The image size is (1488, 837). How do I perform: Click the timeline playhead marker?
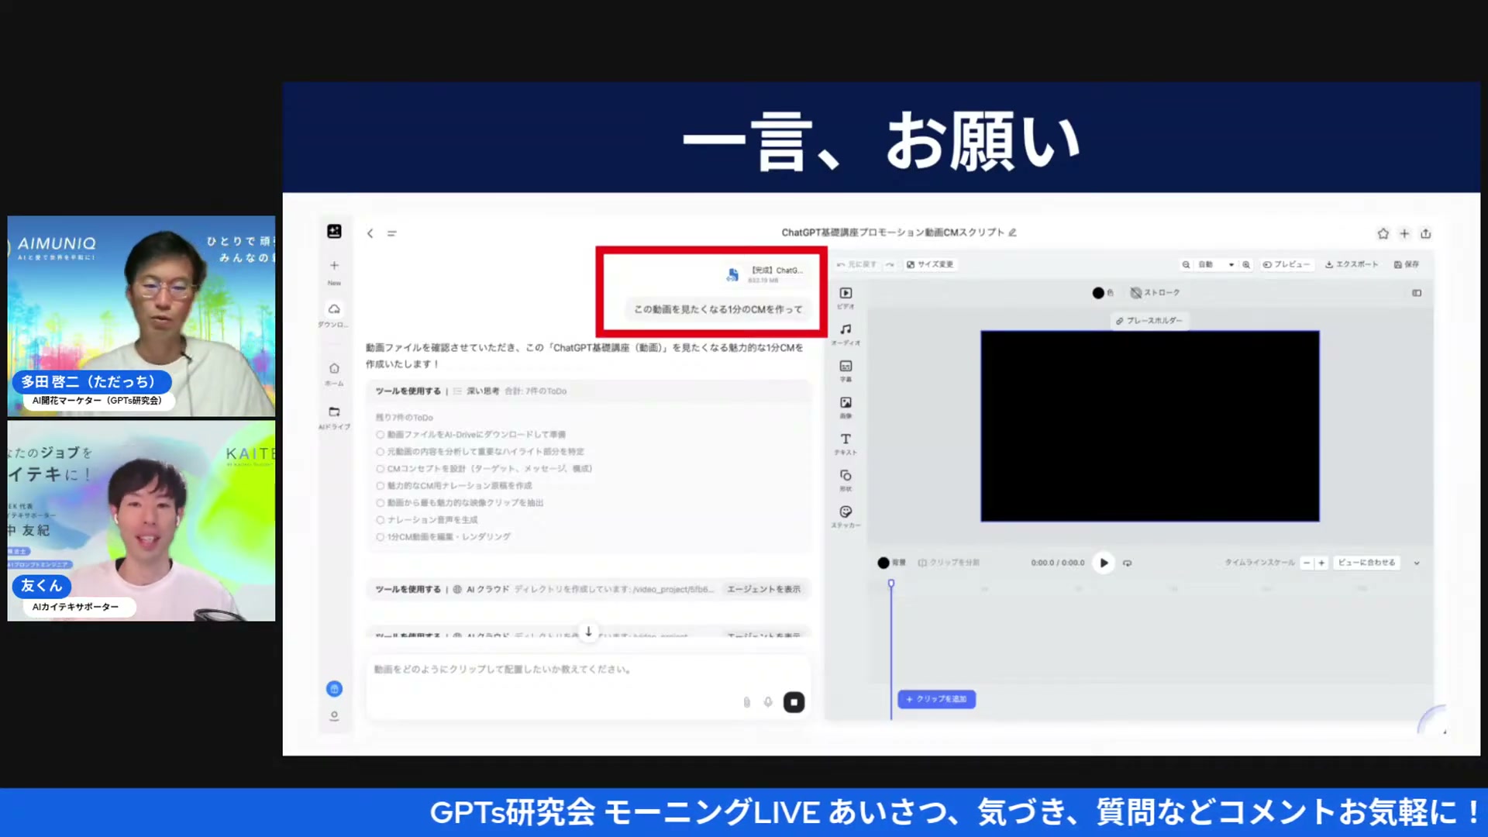[x=891, y=584]
